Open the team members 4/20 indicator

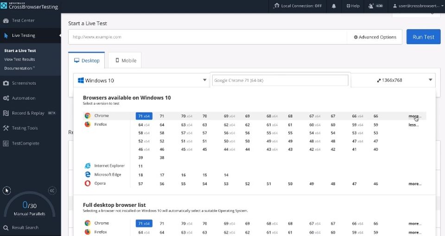pos(375,6)
